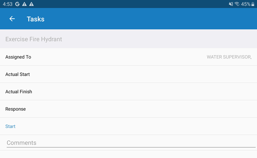Screen dimensions: 257x158
Task: Tap the back arrow in header
Action: click(x=12, y=19)
